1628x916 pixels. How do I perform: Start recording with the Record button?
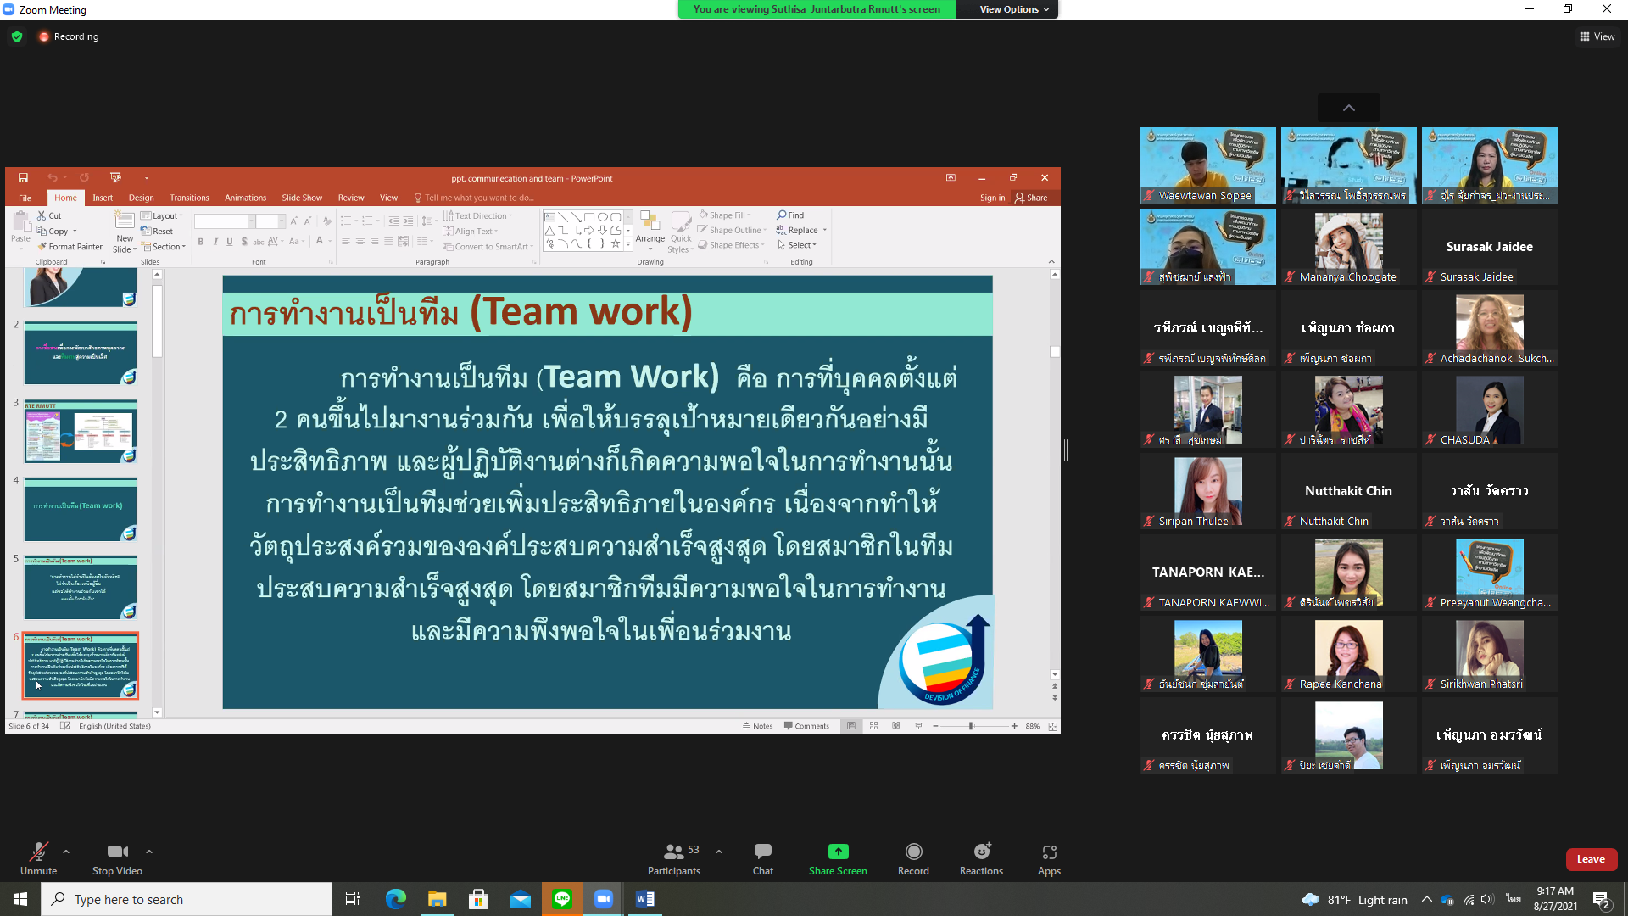(x=913, y=858)
